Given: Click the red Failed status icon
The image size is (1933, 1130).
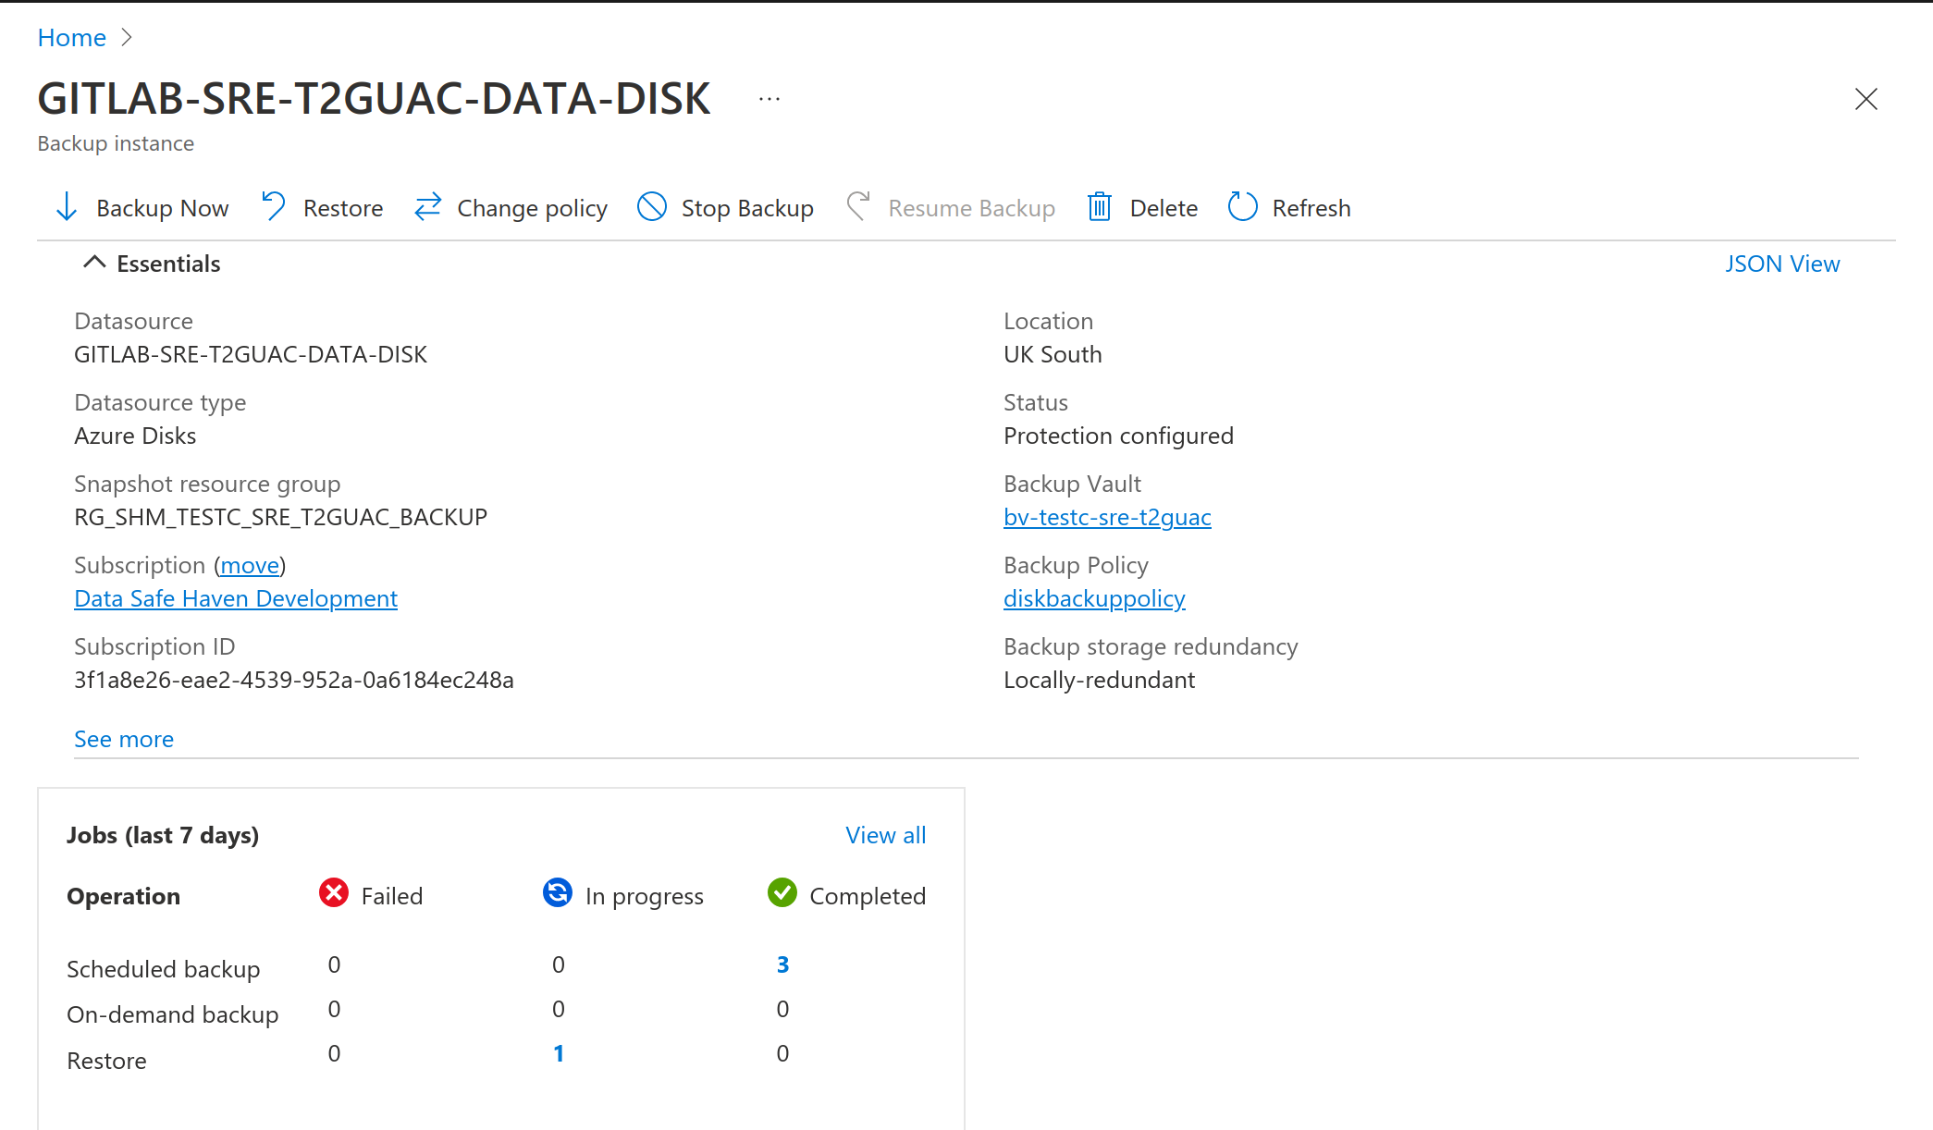Looking at the screenshot, I should 334,892.
